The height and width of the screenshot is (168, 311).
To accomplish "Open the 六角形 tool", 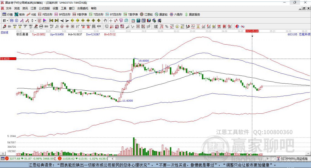I will (176, 15).
